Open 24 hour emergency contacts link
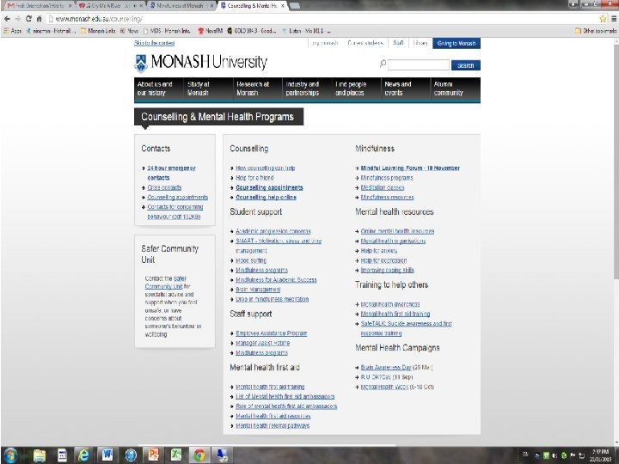Viewport: 619px width, 464px height. pos(171,173)
